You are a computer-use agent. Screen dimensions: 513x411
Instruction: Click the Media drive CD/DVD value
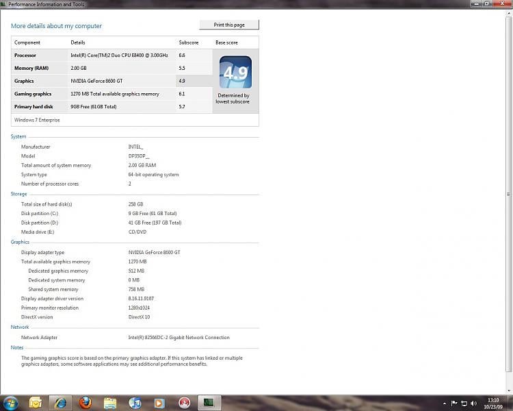137,232
